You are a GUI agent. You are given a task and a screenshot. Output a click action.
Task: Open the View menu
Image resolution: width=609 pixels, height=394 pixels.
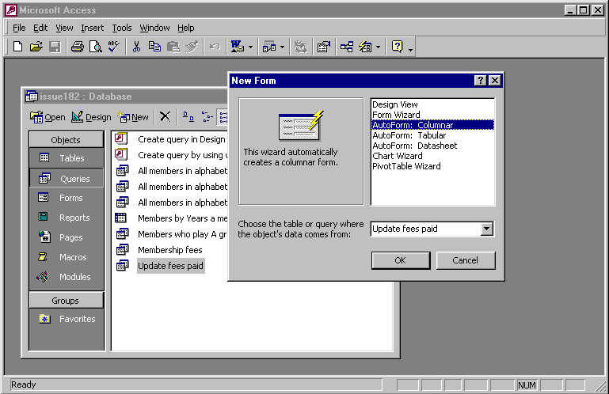(x=64, y=28)
